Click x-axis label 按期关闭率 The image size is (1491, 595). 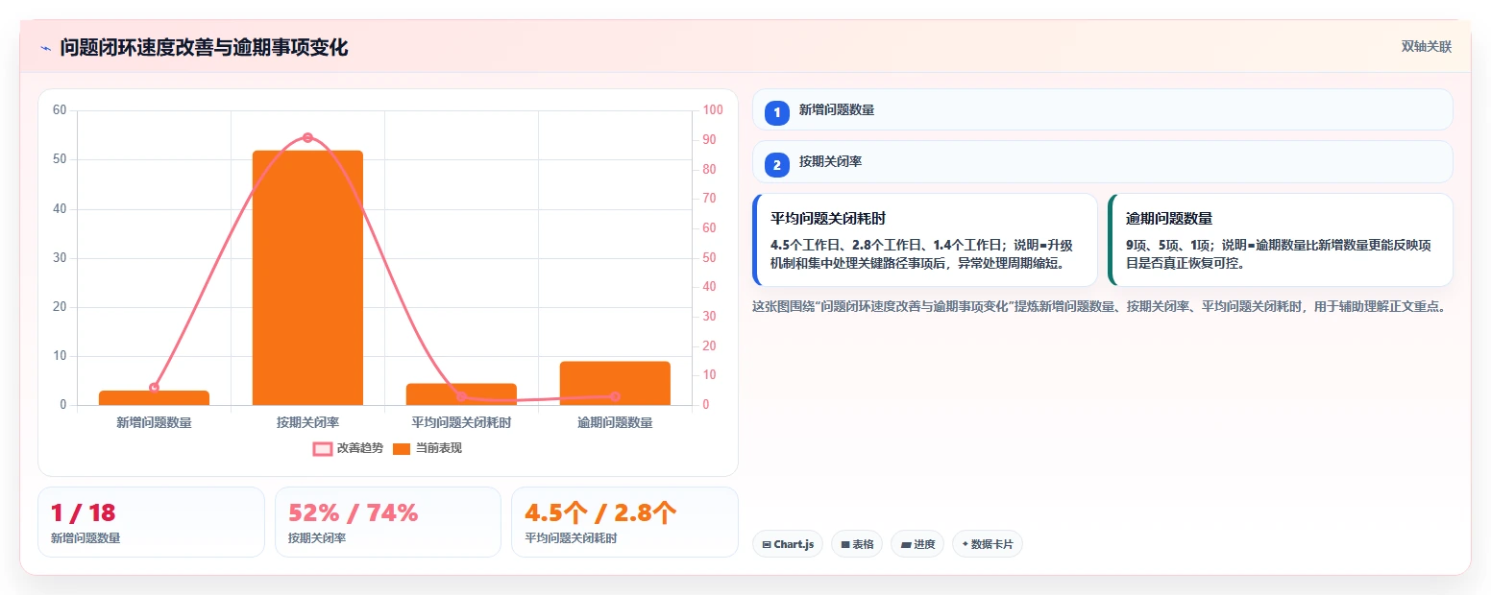point(307,422)
